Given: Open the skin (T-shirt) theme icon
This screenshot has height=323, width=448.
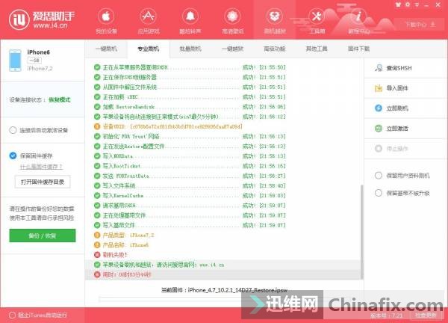Looking at the screenshot, I should coord(398,4).
